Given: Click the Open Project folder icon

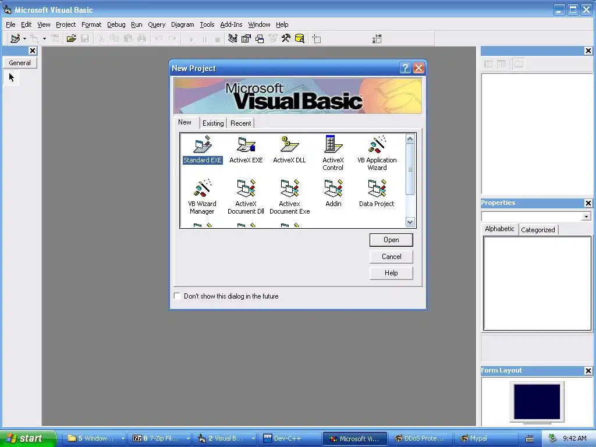Looking at the screenshot, I should 71,38.
